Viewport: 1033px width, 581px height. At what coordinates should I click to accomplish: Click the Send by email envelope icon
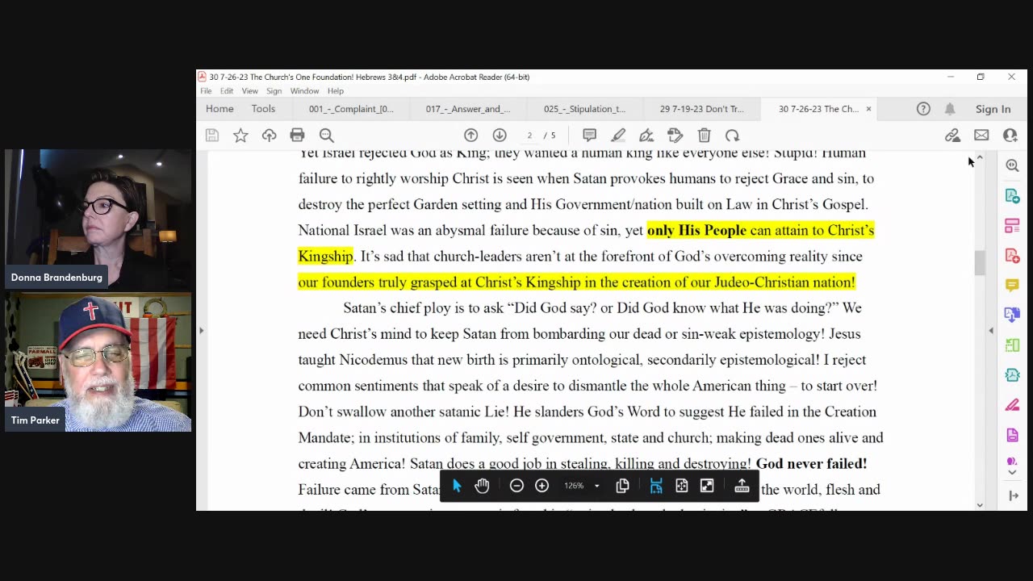coord(981,136)
